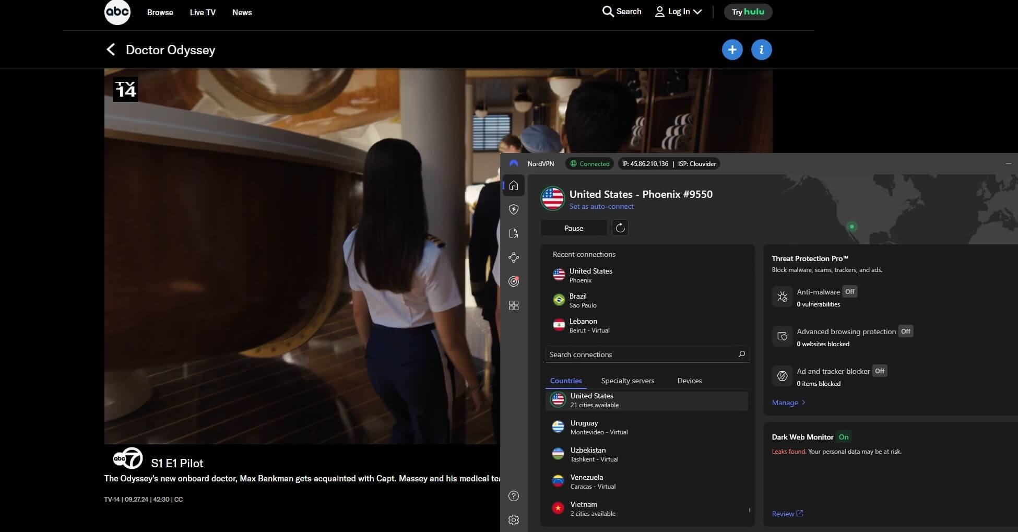
Task: Toggle Ad and tracker blocker Off badge
Action: tap(879, 371)
